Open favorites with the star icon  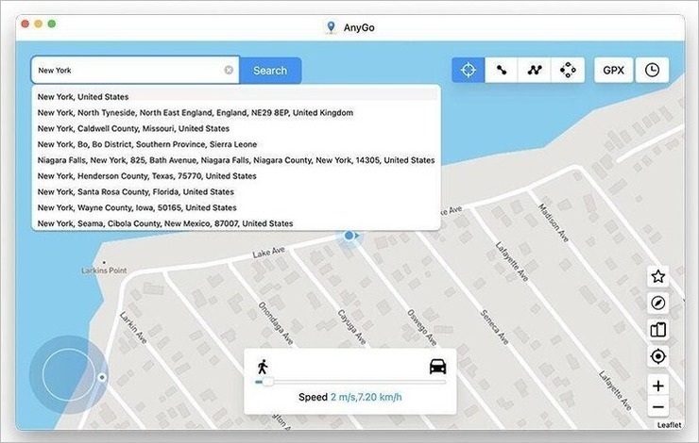click(658, 276)
